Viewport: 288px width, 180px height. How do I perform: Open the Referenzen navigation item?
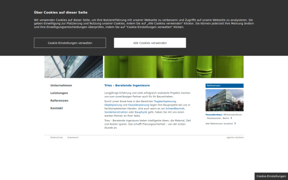[60, 101]
